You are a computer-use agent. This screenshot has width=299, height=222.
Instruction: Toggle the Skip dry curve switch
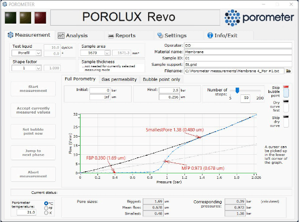286,121
